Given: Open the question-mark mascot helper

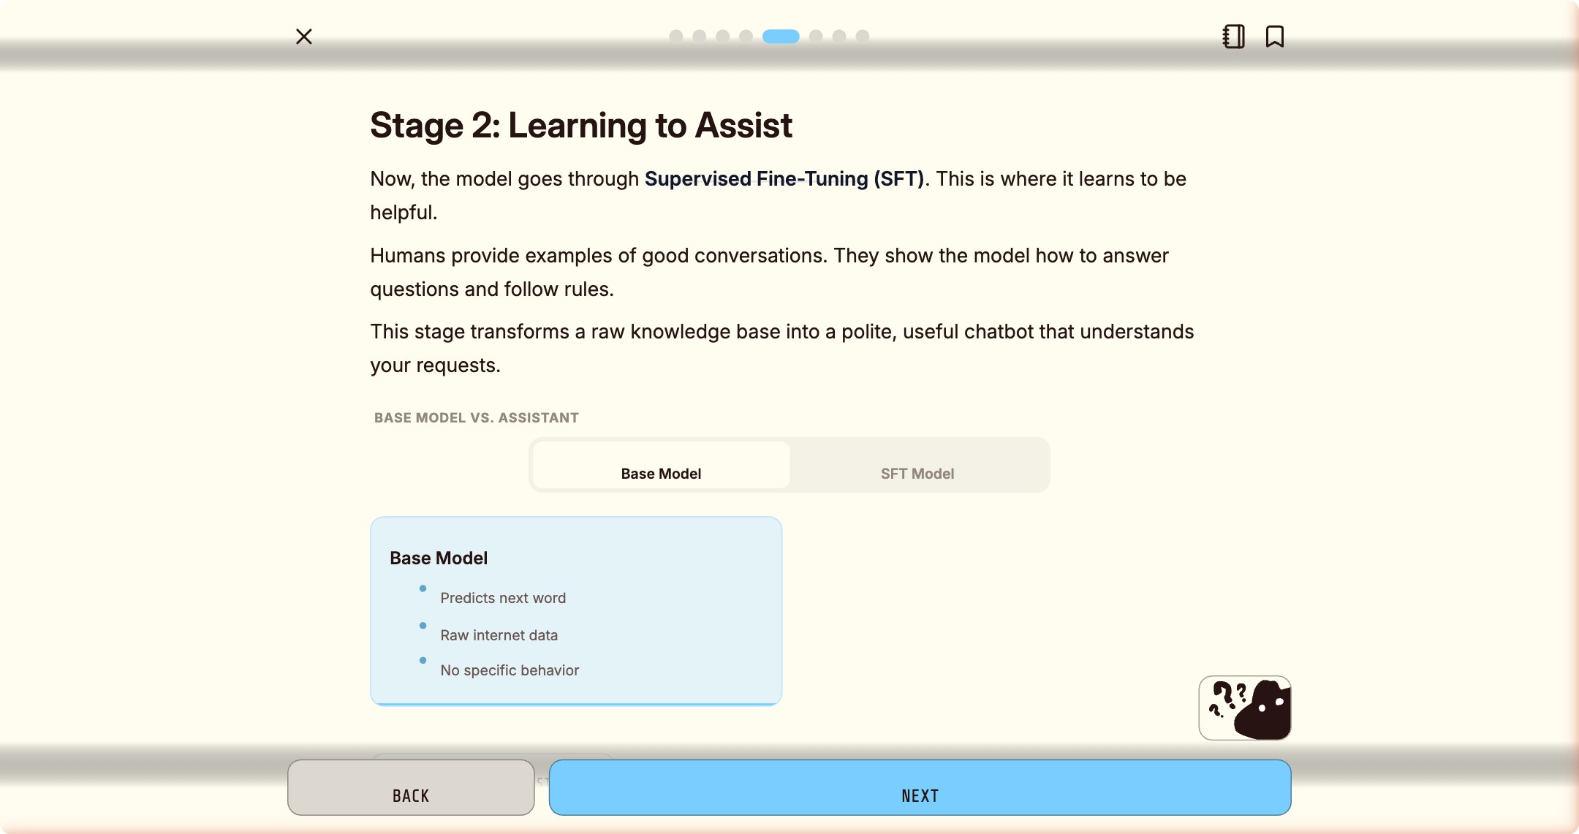Looking at the screenshot, I should click(x=1245, y=708).
